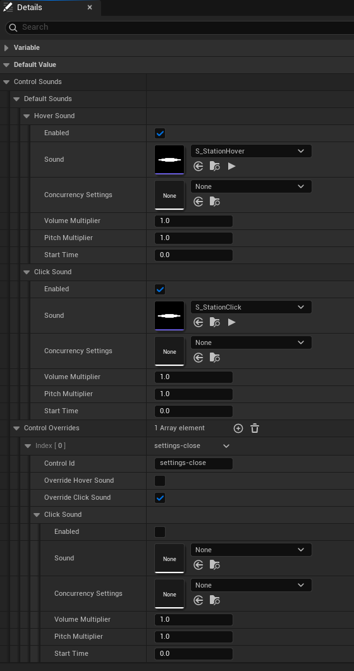Use selected asset for Hover Sound's Sound
This screenshot has width=354, height=671.
click(x=198, y=166)
